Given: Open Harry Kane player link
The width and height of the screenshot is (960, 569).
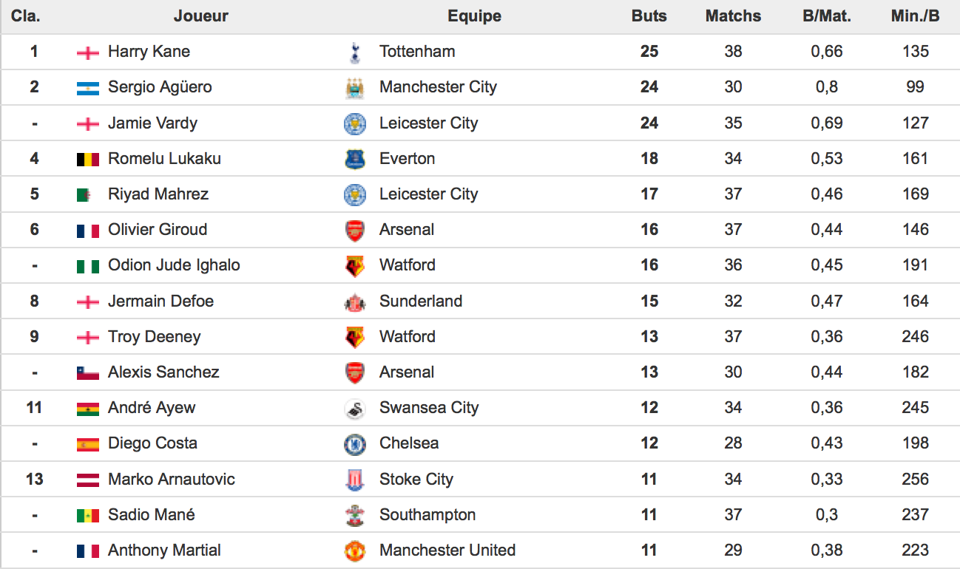Looking at the screenshot, I should [x=149, y=52].
